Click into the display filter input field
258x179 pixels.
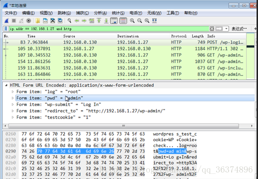pyautogui.click(x=109, y=29)
